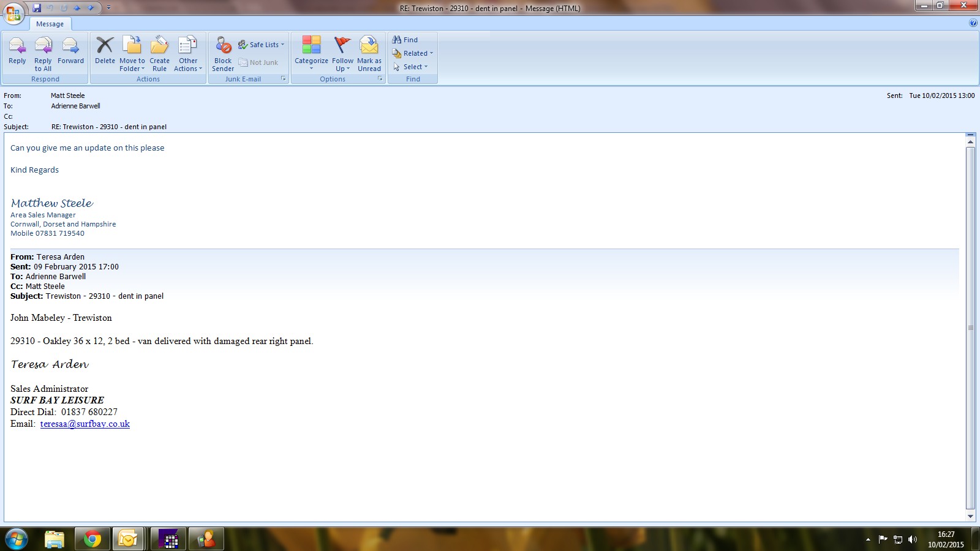The image size is (980, 551).
Task: Click the '29310 - Oakley 36 x 12' line
Action: tap(162, 341)
